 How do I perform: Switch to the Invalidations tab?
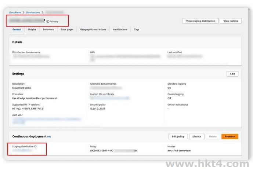coord(120,29)
